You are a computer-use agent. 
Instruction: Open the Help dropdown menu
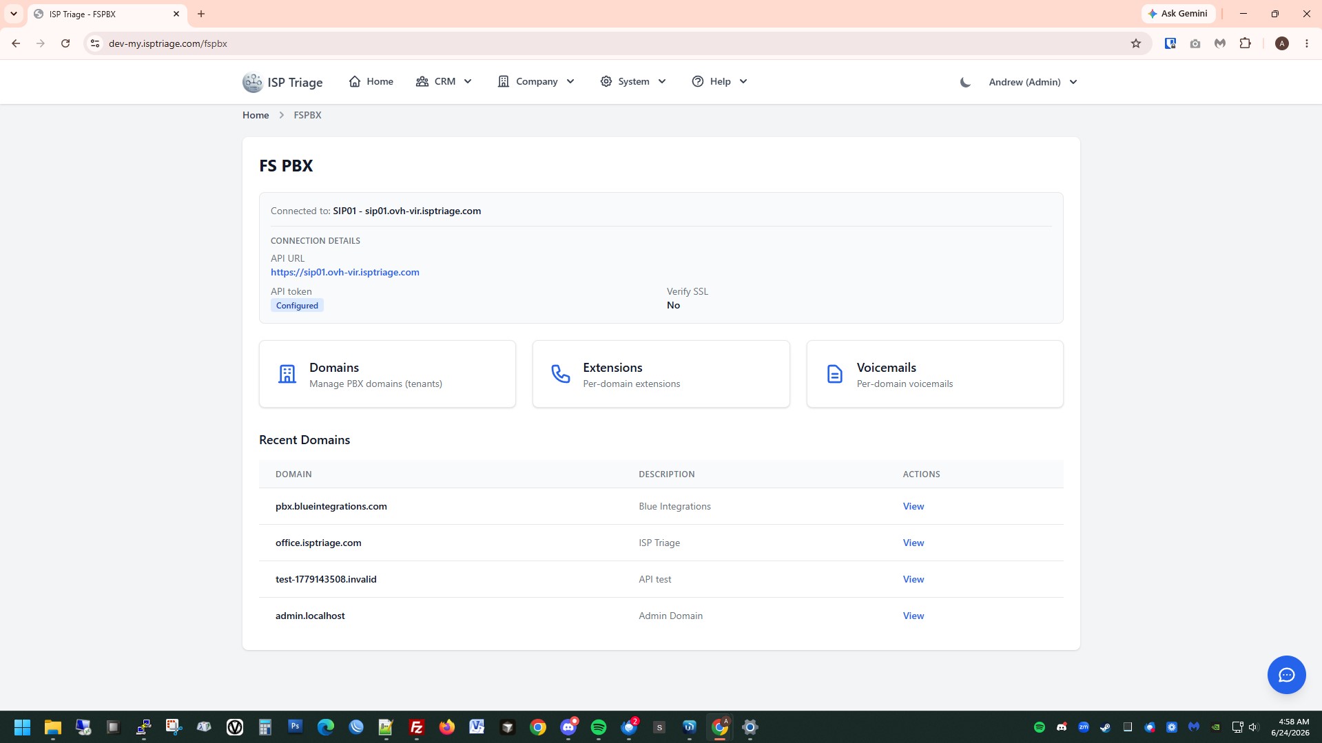[720, 81]
